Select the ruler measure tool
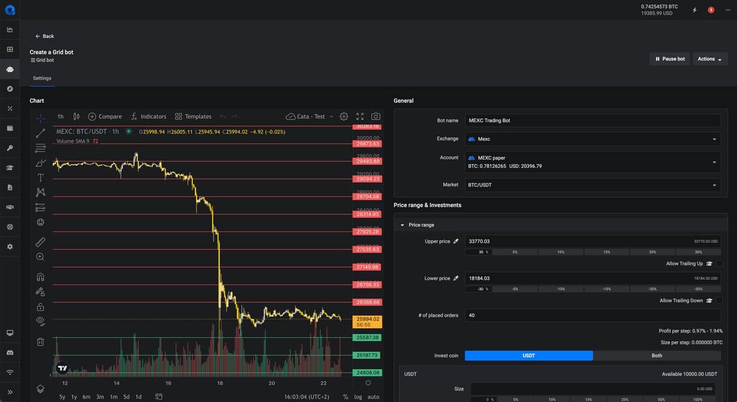The width and height of the screenshot is (737, 402). tap(40, 242)
